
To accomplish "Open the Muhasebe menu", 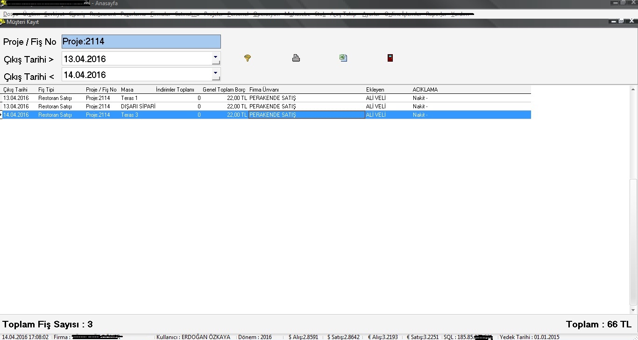I will (x=297, y=14).
